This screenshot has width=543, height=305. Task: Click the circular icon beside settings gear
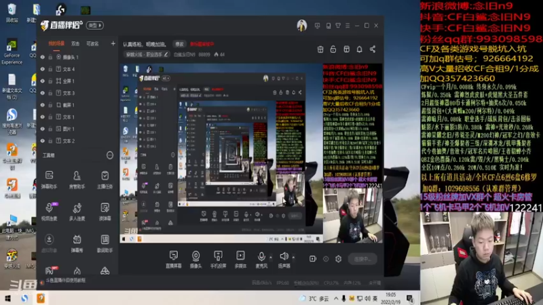pos(326,259)
